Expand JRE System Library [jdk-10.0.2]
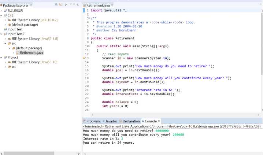The image size is (263, 155). (x=5, y=20)
